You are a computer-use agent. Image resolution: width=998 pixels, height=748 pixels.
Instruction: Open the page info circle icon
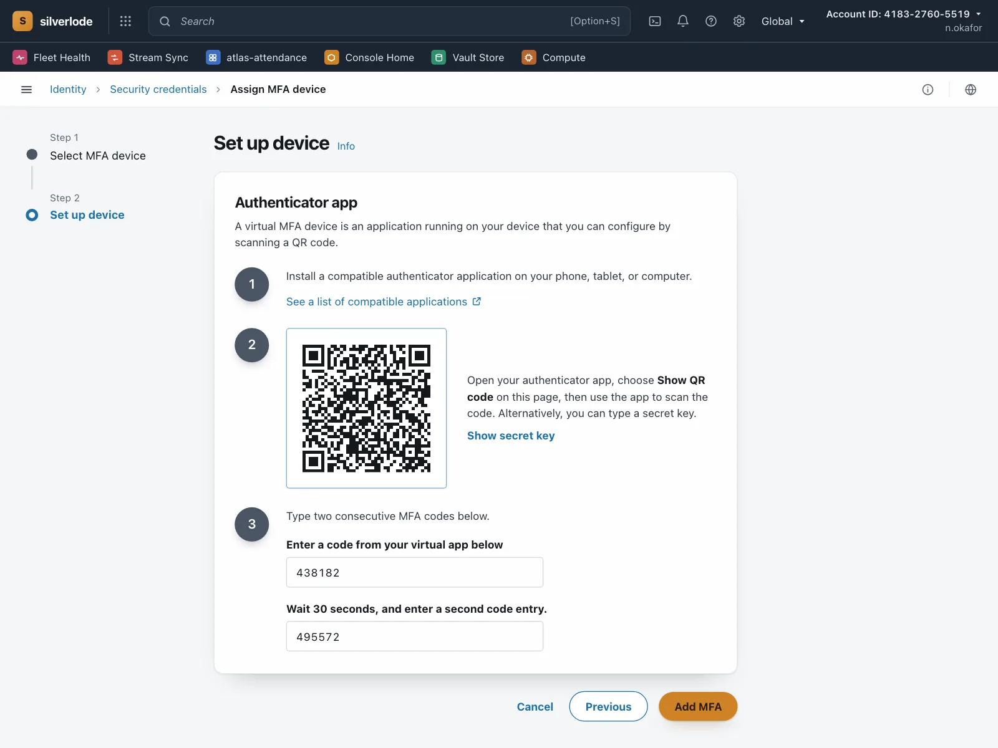928,90
